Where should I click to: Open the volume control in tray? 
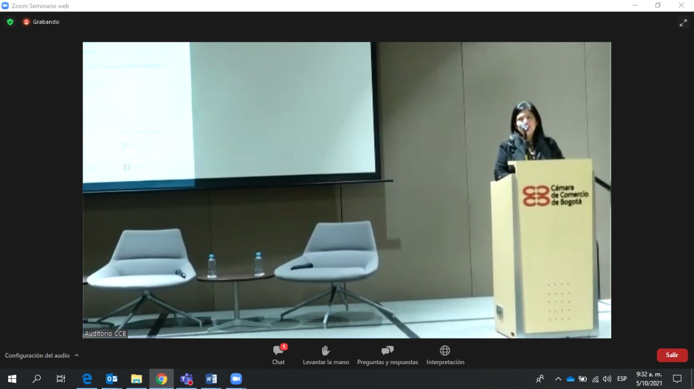pyautogui.click(x=607, y=379)
